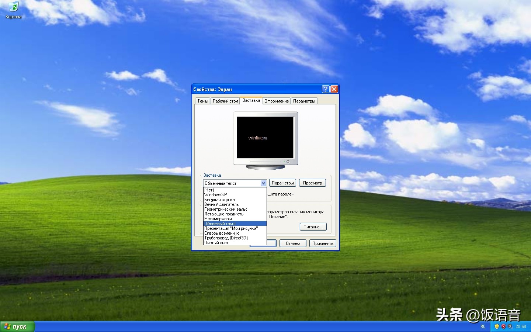Switch to the Темы tab

tap(202, 101)
